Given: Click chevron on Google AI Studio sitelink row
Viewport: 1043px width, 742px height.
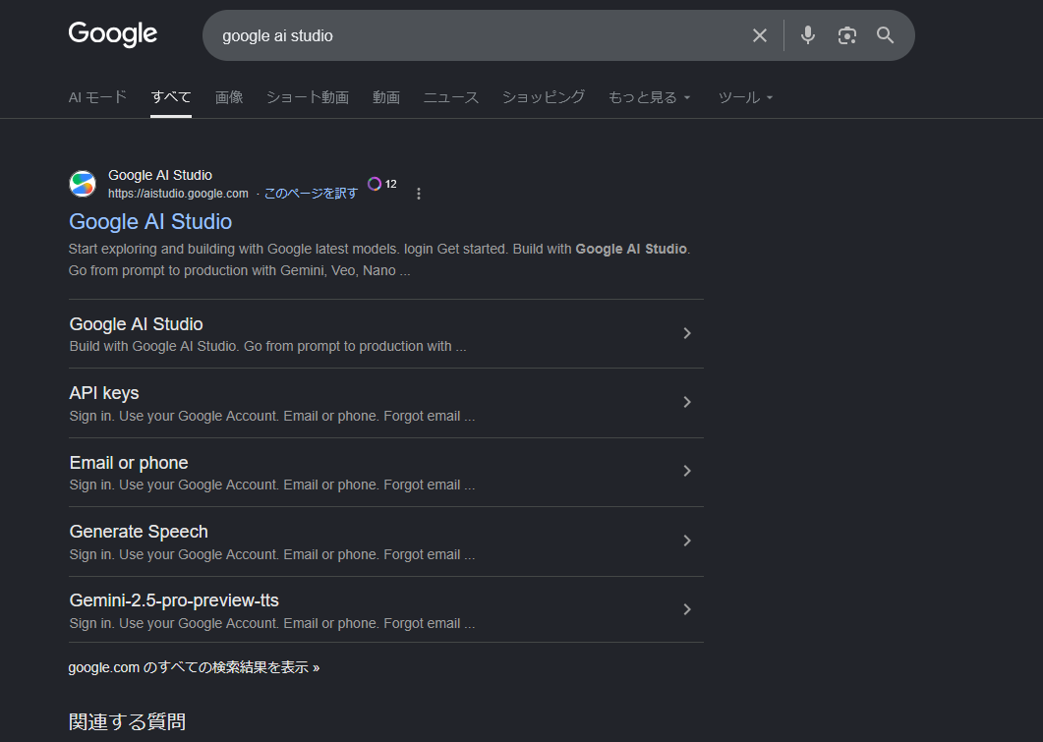Looking at the screenshot, I should [x=687, y=333].
